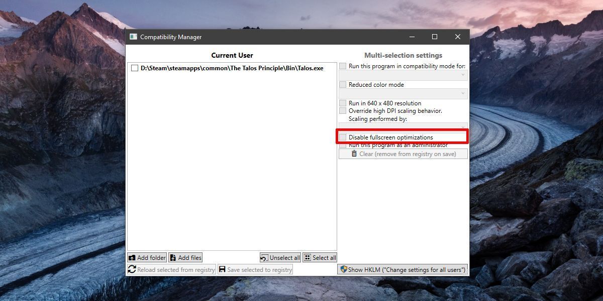This screenshot has height=301, width=603.
Task: Click the shield icon on Show HKLM
Action: (344, 269)
